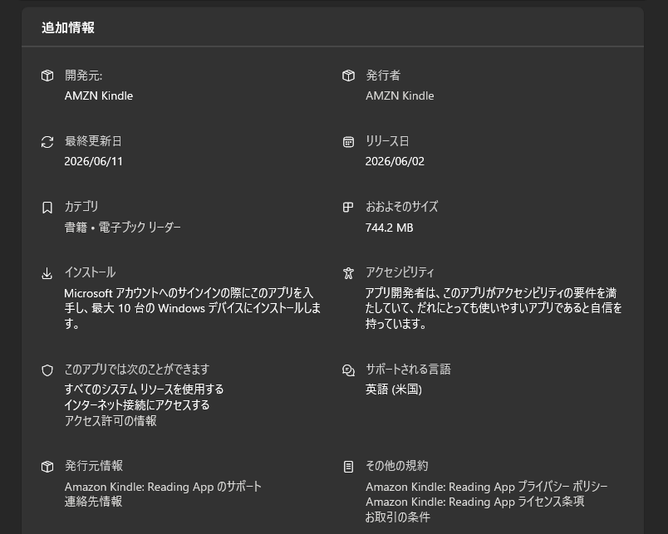The width and height of the screenshot is (668, 534).
Task: Click the date 2026/06/11
Action: point(93,161)
